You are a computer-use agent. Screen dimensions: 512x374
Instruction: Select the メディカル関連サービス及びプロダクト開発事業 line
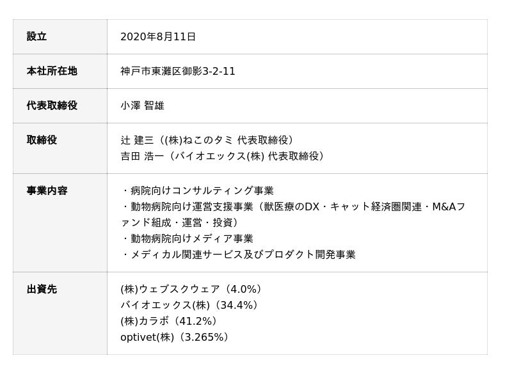238,254
